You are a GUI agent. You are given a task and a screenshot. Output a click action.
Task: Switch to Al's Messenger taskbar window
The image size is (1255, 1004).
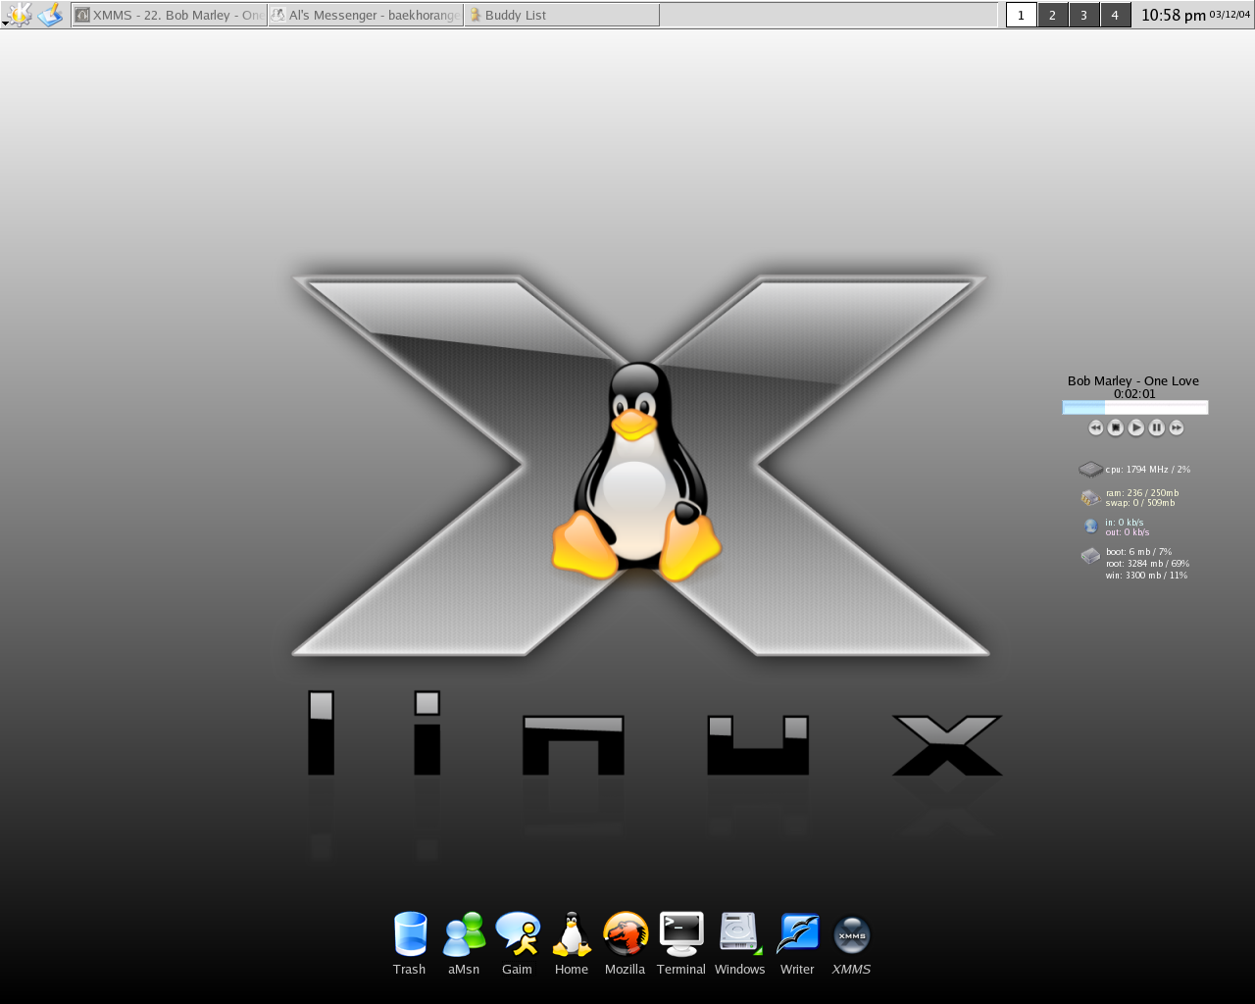(366, 15)
